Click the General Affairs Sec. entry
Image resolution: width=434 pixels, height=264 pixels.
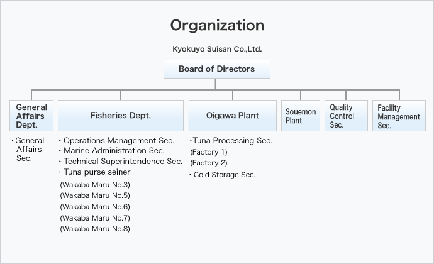pos(28,149)
